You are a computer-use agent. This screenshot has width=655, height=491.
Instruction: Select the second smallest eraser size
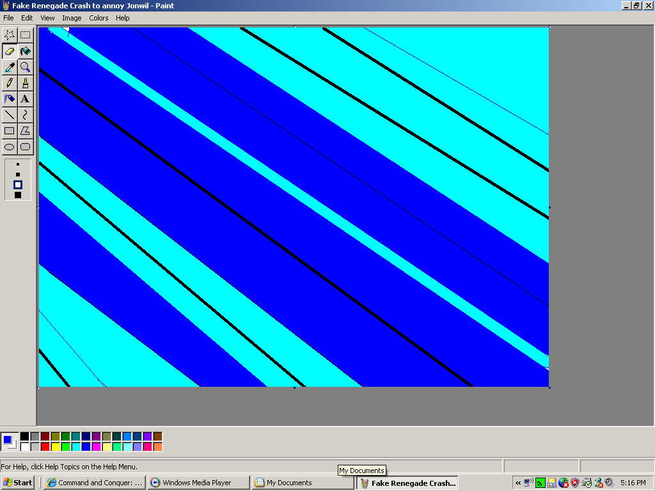pyautogui.click(x=18, y=174)
